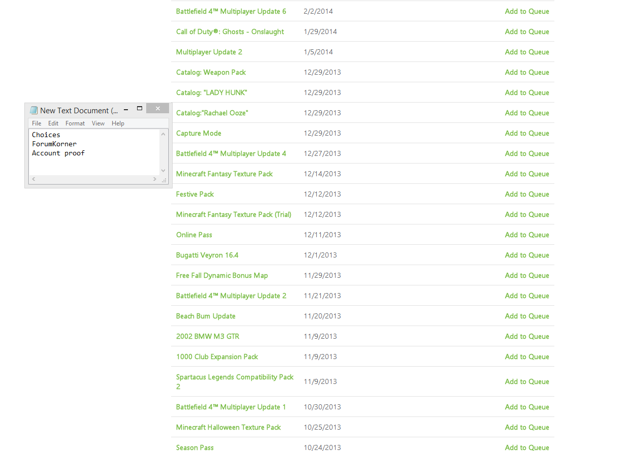630x451 pixels.
Task: Open Catalog: "LADY HUNK" link
Action: tap(212, 92)
